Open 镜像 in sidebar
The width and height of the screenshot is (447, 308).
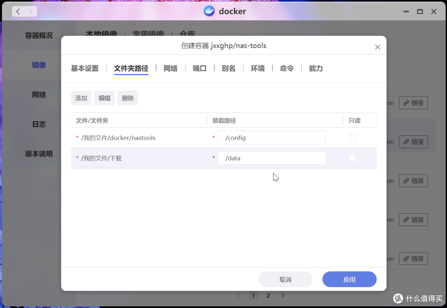39,65
